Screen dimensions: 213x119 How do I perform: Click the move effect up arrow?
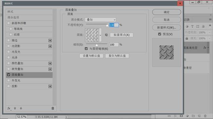point(15,108)
